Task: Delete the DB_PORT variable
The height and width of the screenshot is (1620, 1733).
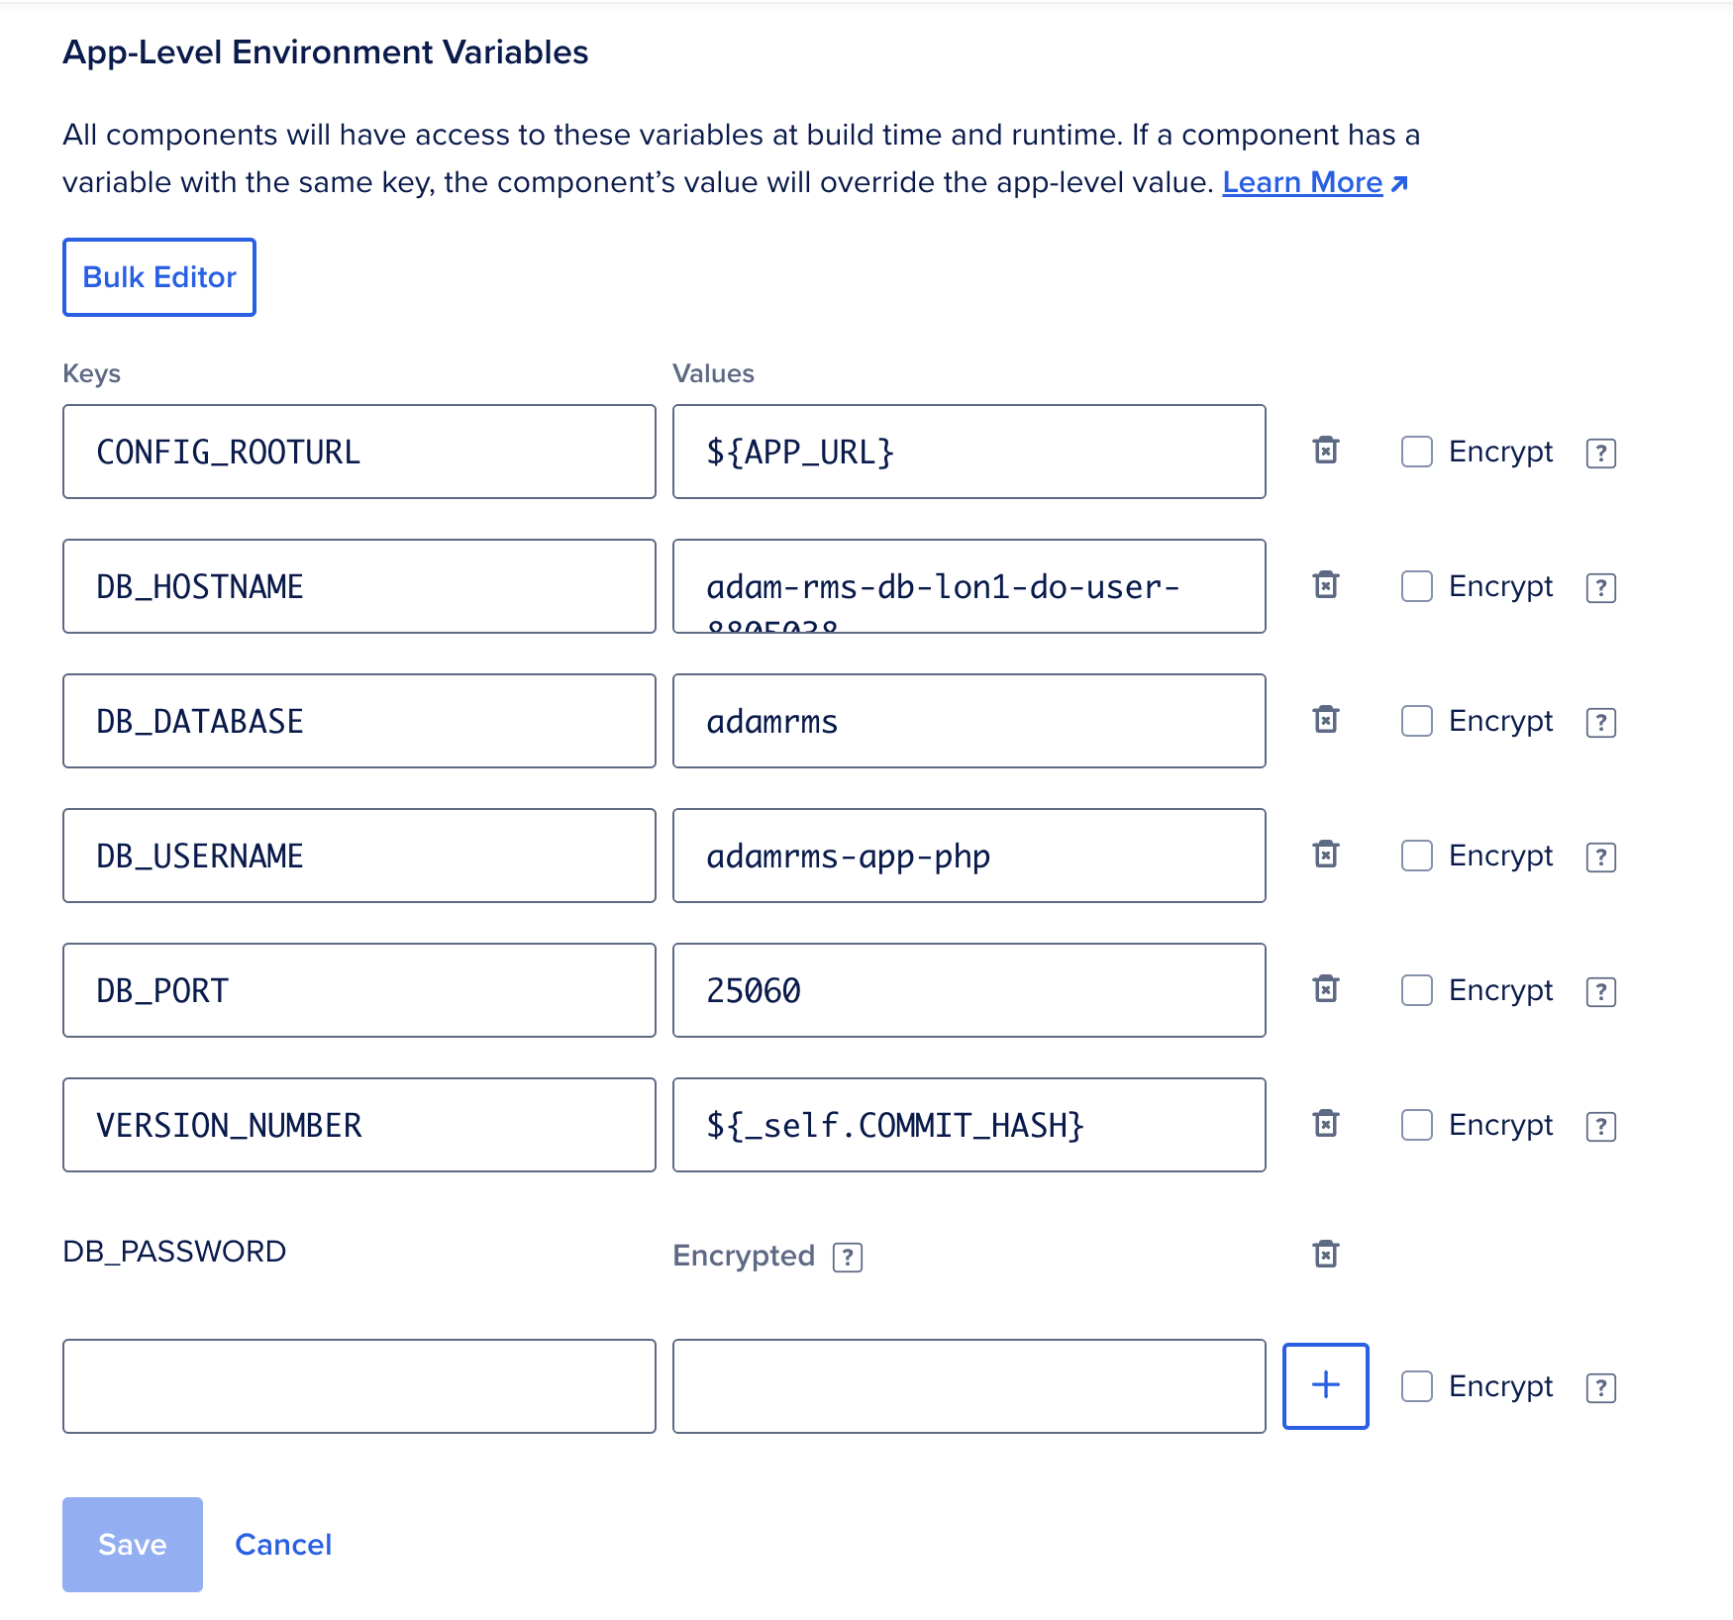Action: point(1325,989)
